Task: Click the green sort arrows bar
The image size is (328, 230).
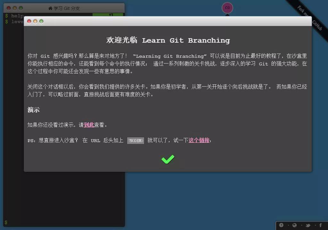Action: (x=108, y=15)
